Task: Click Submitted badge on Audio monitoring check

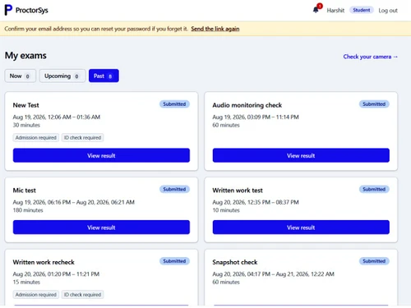Action: [374, 104]
